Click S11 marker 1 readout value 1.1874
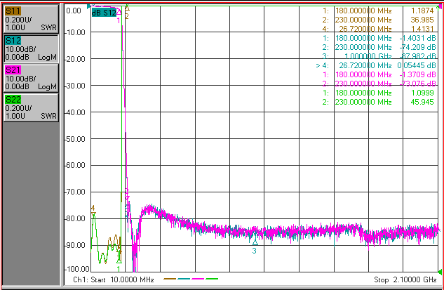Screen dimensions: 444x290 coord(422,11)
